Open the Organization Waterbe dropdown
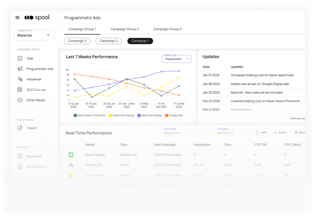The height and width of the screenshot is (217, 316). 34,35
